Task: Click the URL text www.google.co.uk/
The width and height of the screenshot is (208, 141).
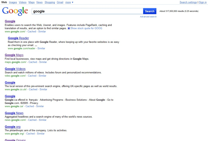Action: (x=16, y=89)
